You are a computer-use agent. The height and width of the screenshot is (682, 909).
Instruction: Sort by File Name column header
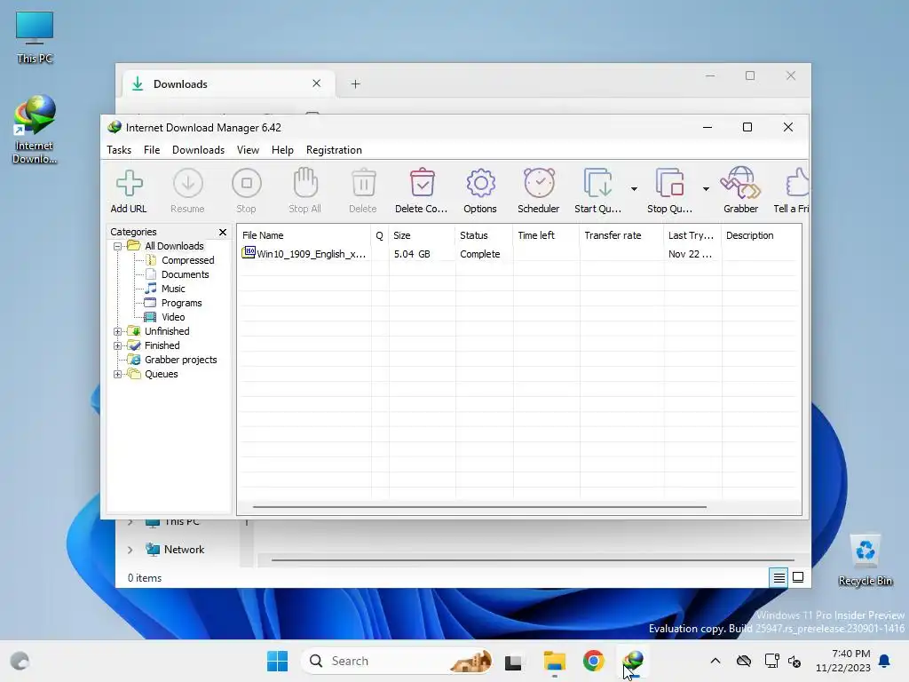(304, 235)
